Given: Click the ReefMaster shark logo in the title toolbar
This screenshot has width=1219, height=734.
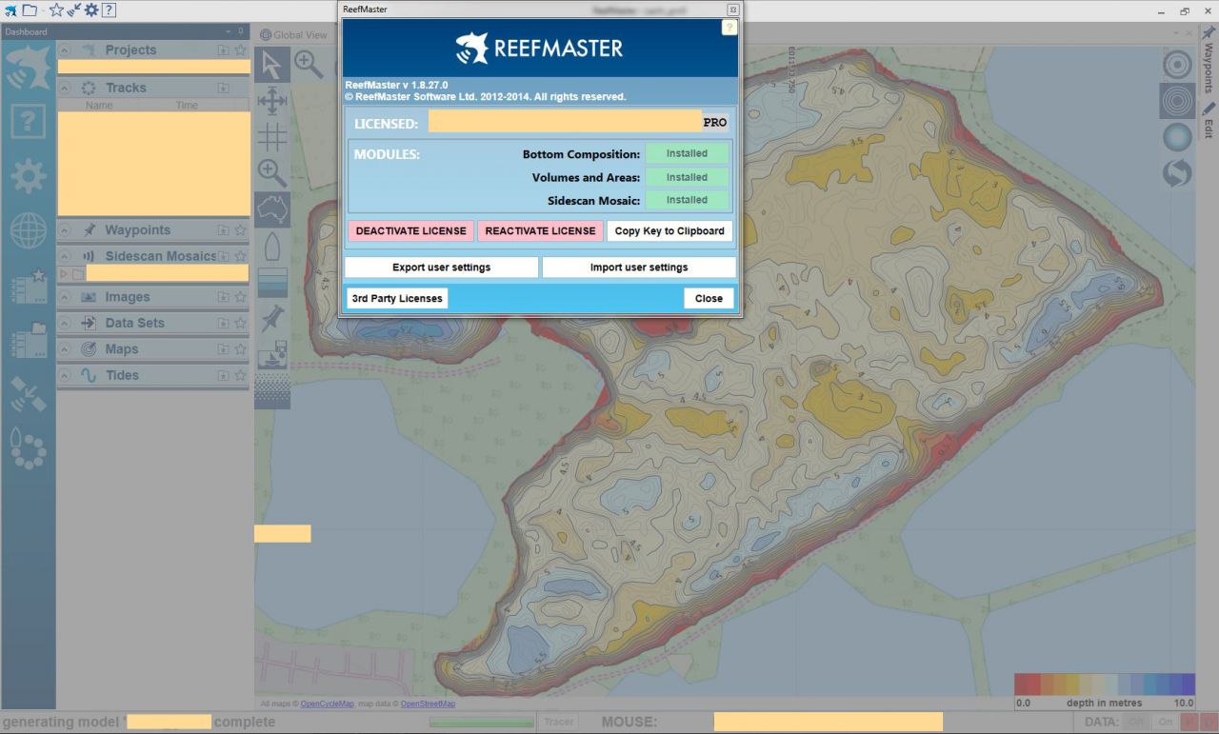Looking at the screenshot, I should pos(10,10).
